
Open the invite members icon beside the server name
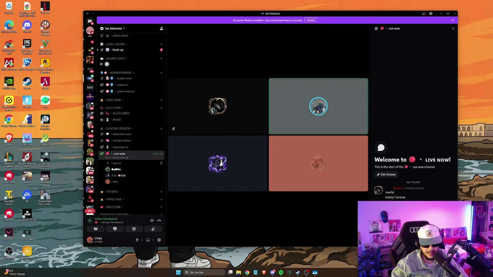(x=161, y=28)
